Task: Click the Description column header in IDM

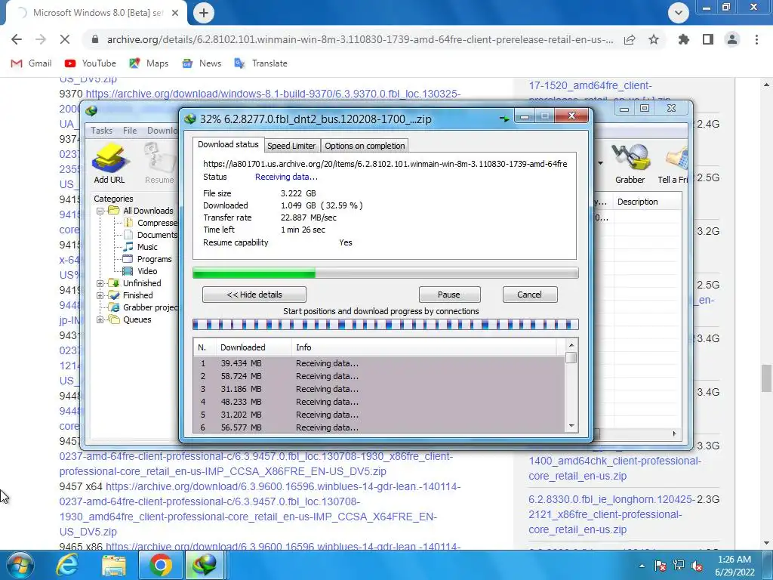Action: click(x=647, y=202)
